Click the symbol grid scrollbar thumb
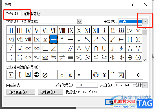The width and height of the screenshot is (154, 109). (144, 33)
